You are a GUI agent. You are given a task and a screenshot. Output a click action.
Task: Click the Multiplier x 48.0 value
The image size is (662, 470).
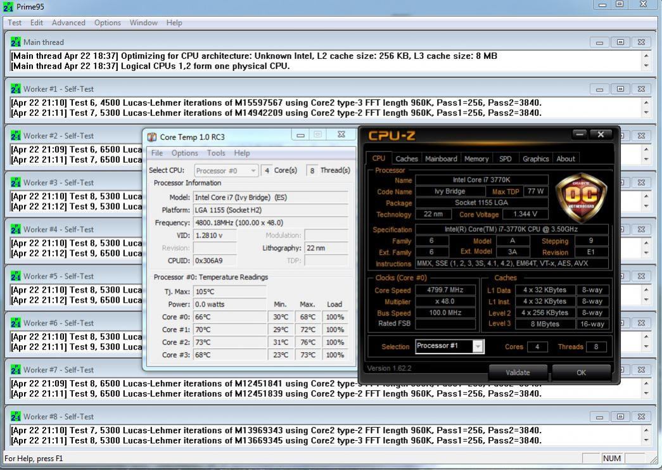pyautogui.click(x=445, y=302)
